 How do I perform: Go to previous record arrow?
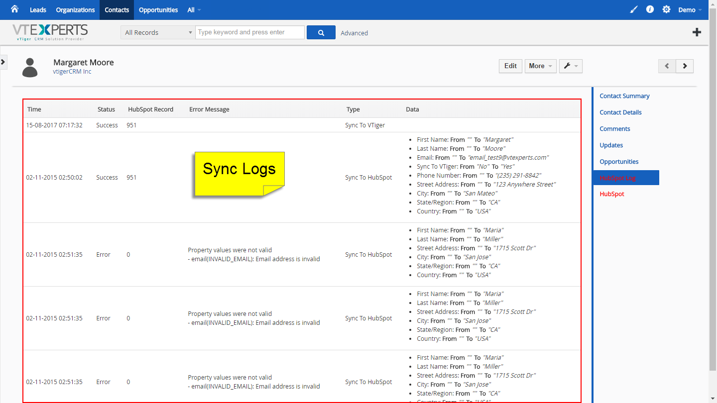pyautogui.click(x=667, y=66)
